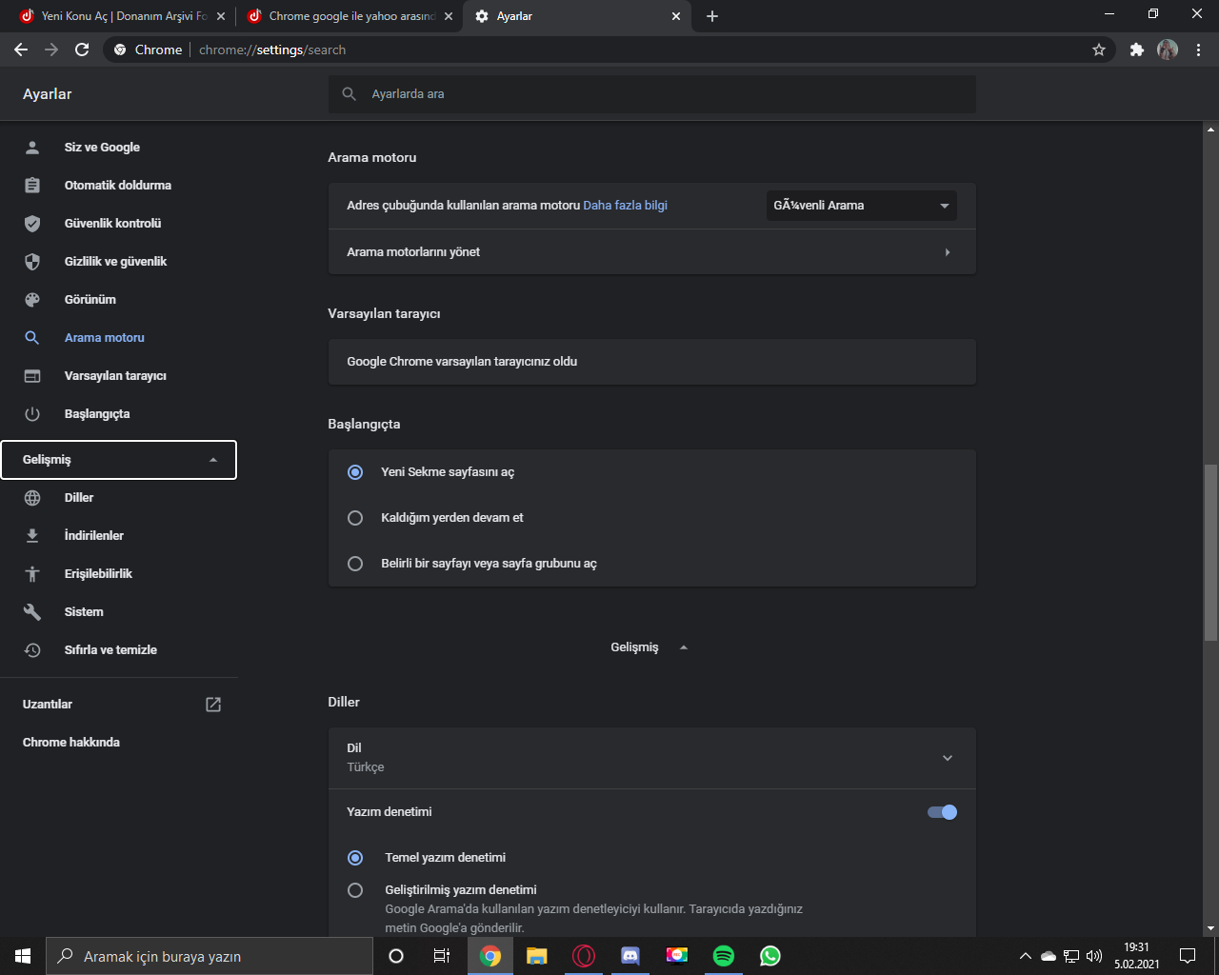Open Chrome's three-dot menu
Screen dimensions: 1219x975
point(1198,50)
